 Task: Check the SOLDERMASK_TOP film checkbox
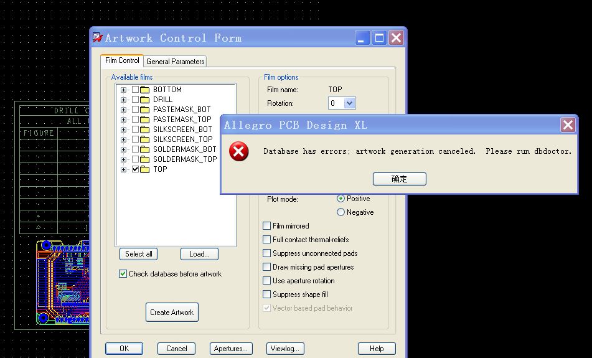point(135,159)
